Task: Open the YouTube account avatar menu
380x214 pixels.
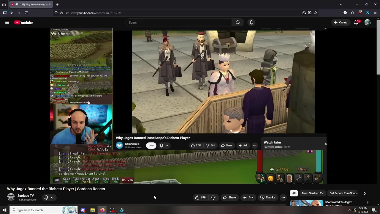Action: click(368, 22)
